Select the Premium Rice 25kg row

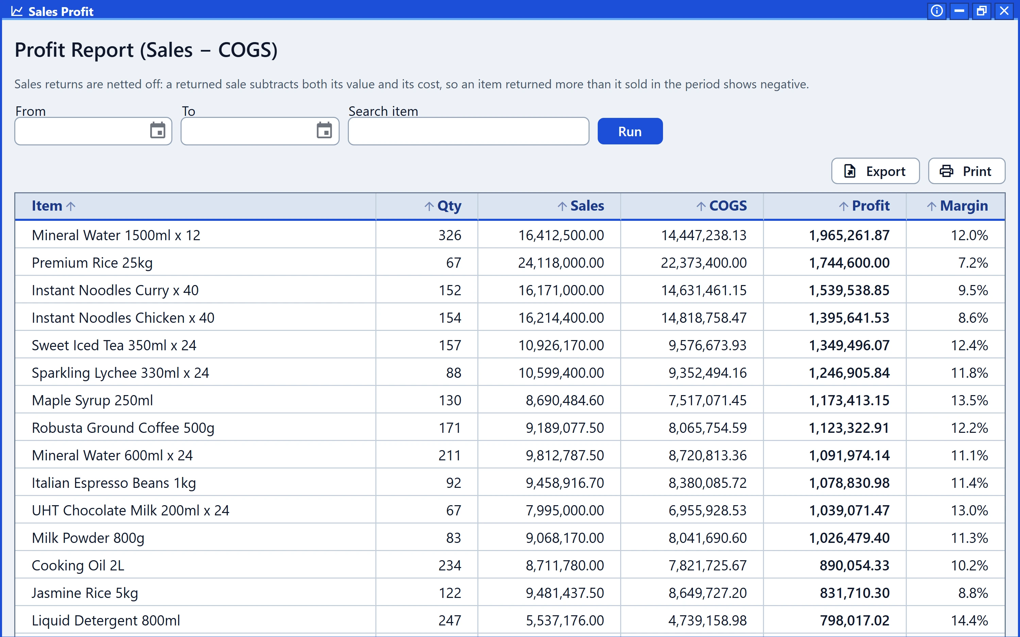(510, 263)
